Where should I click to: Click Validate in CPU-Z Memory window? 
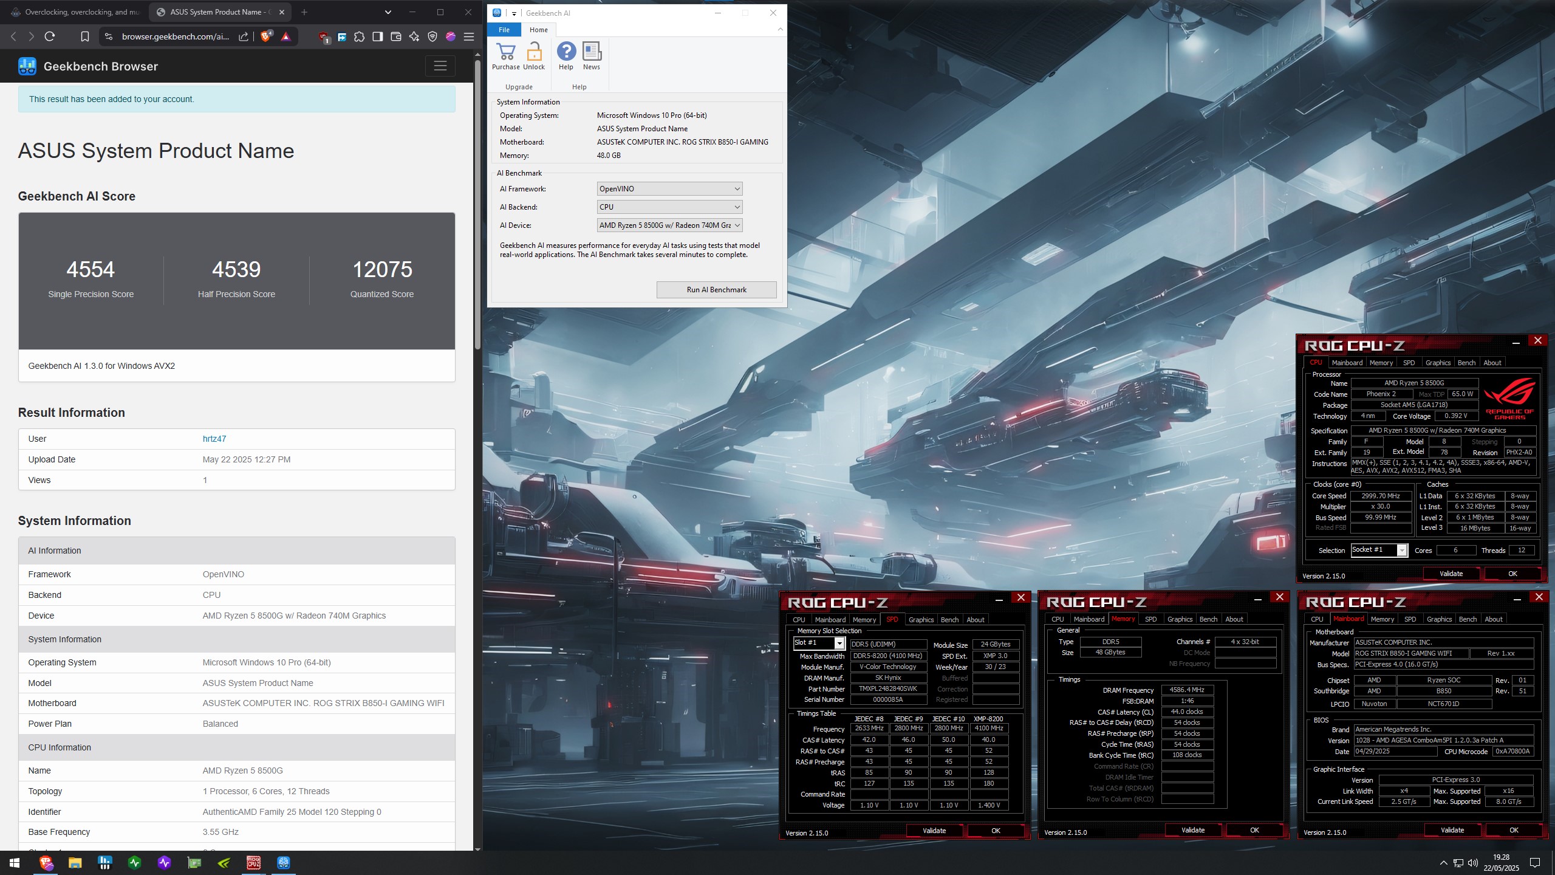click(1193, 830)
